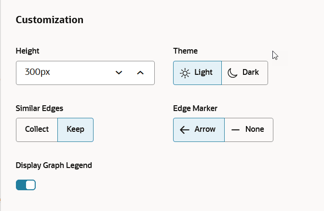
Task: Set Edge Marker to None
Action: tap(249, 130)
